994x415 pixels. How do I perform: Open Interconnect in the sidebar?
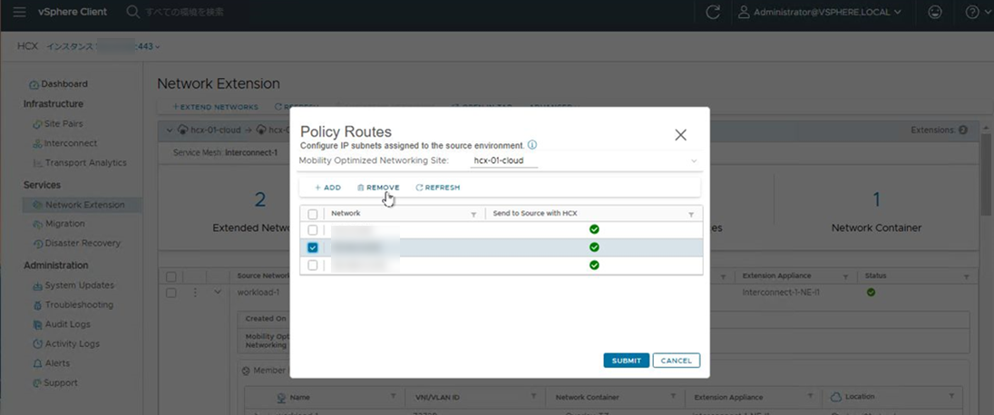pos(64,143)
